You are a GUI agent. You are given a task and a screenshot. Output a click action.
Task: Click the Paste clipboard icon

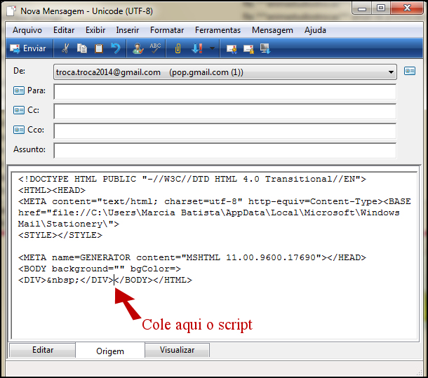pyautogui.click(x=99, y=48)
